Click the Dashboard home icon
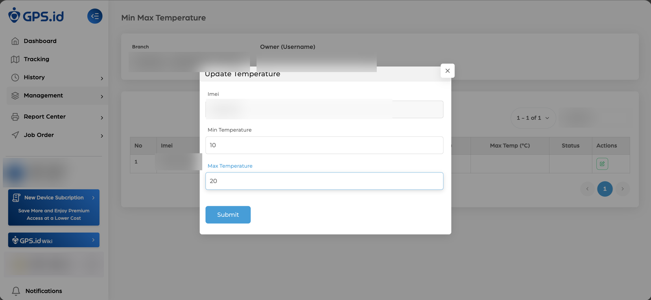 (15, 41)
